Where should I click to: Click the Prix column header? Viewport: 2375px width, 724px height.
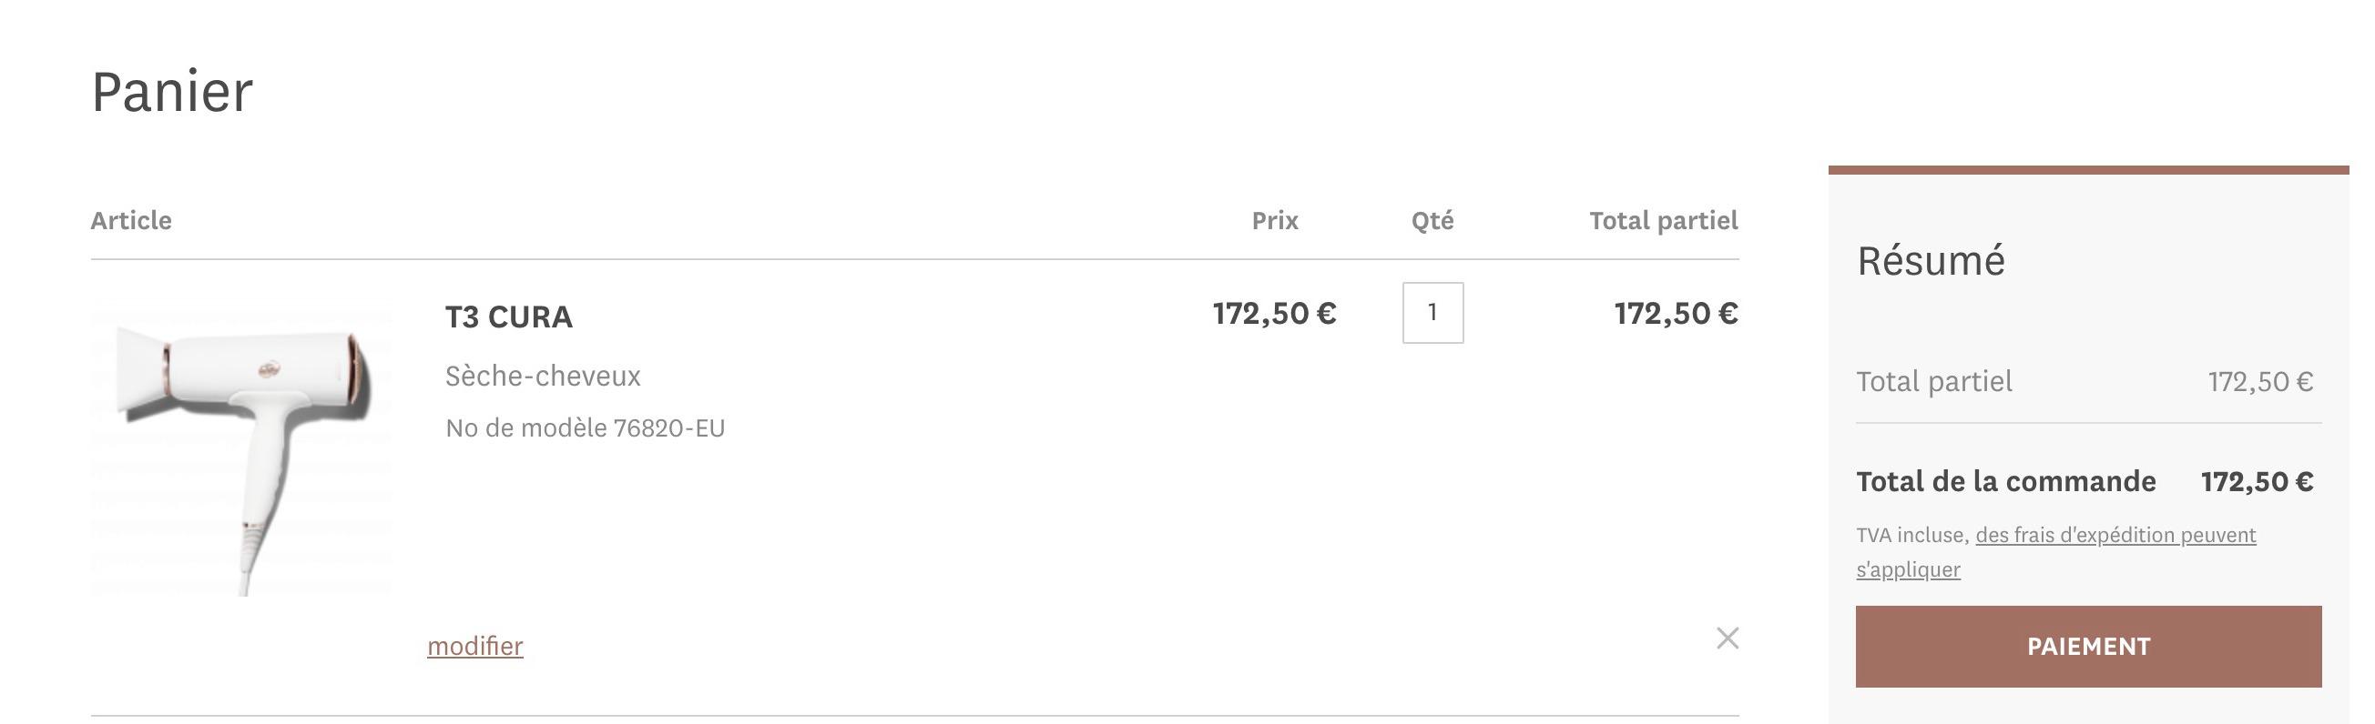click(x=1275, y=220)
